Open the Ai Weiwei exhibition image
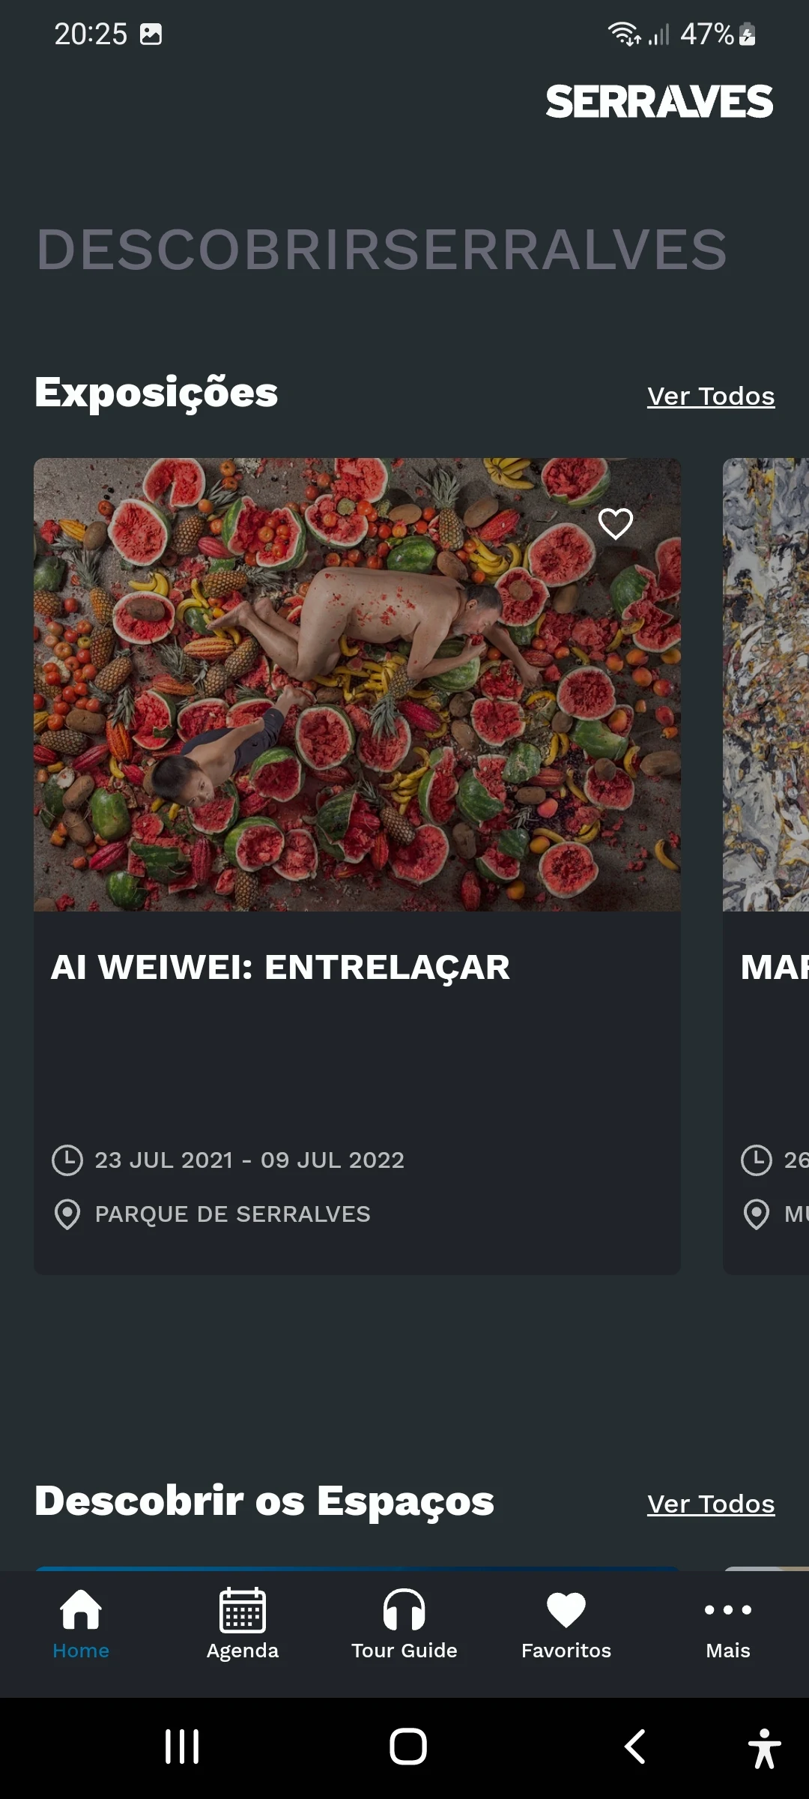809x1799 pixels. 357,684
